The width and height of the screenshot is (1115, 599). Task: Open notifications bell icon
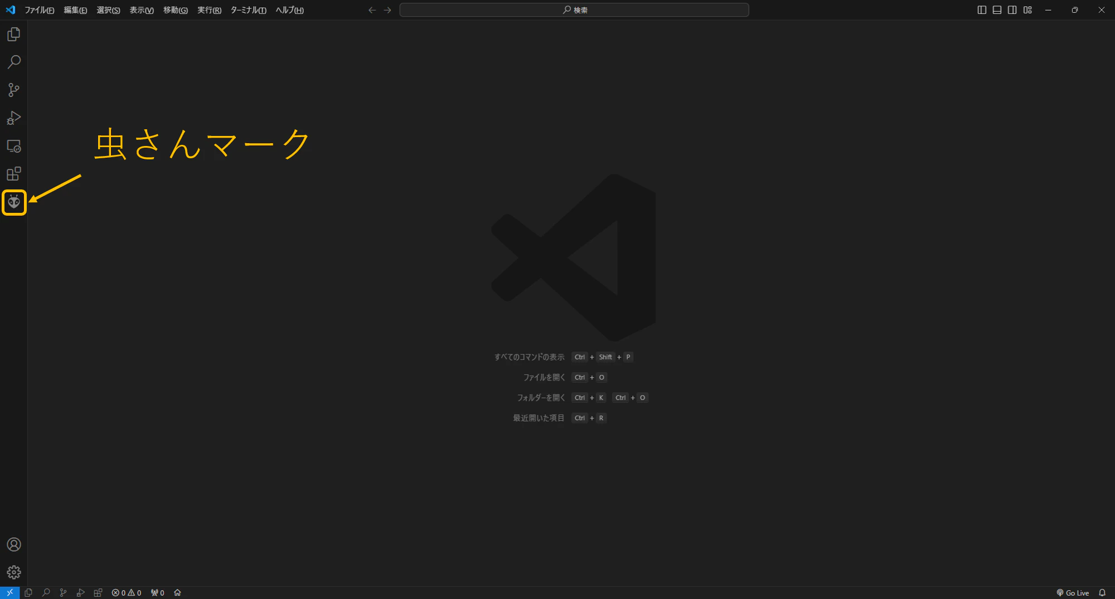click(1102, 593)
